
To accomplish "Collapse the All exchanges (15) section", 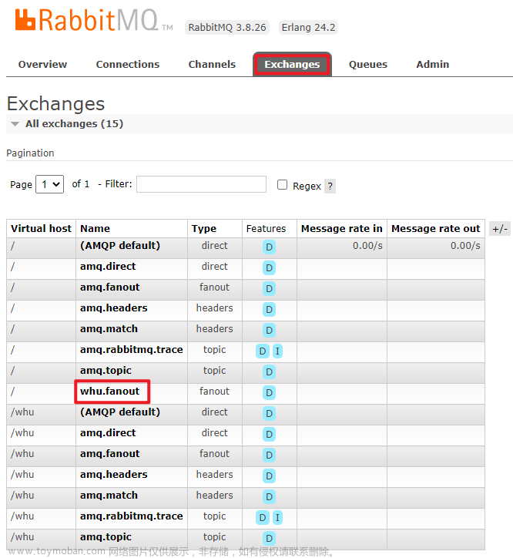I will click(x=74, y=123).
